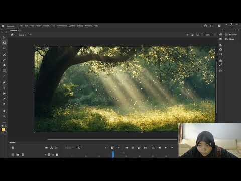
Task: Select the Lasso tool
Action: point(4,48)
